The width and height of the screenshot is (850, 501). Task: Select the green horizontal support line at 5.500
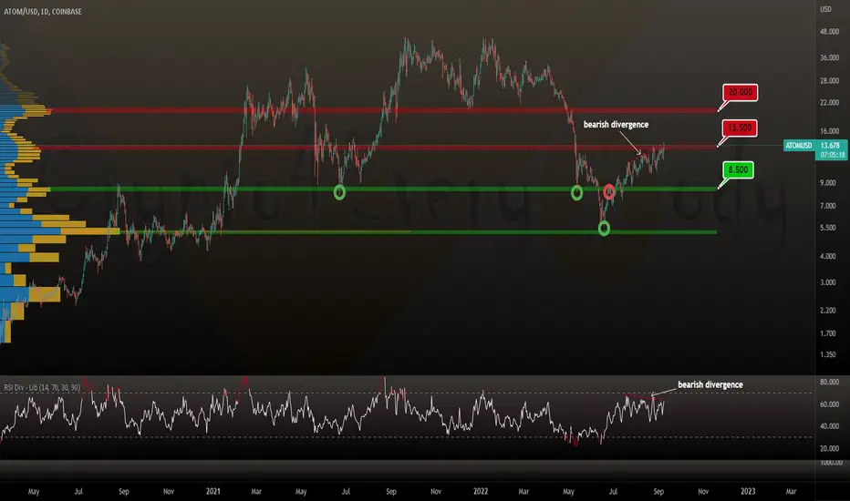coord(419,232)
